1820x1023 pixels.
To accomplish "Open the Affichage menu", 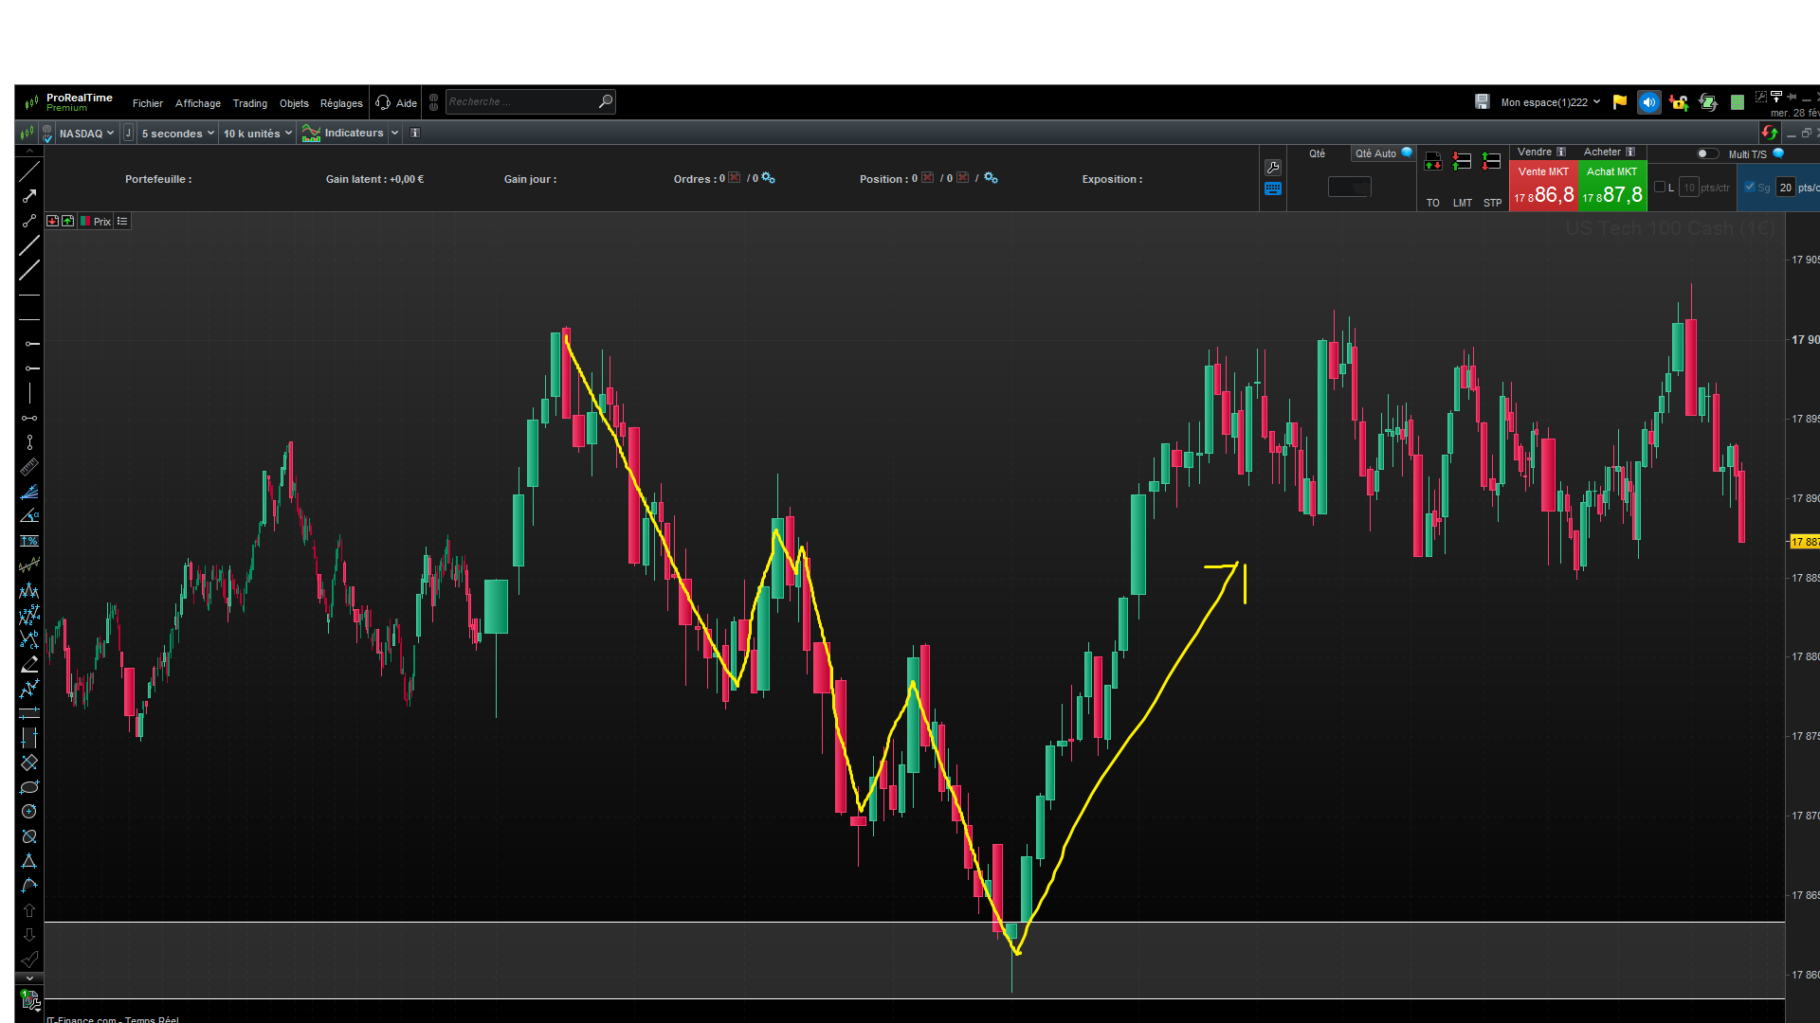I will pyautogui.click(x=197, y=103).
